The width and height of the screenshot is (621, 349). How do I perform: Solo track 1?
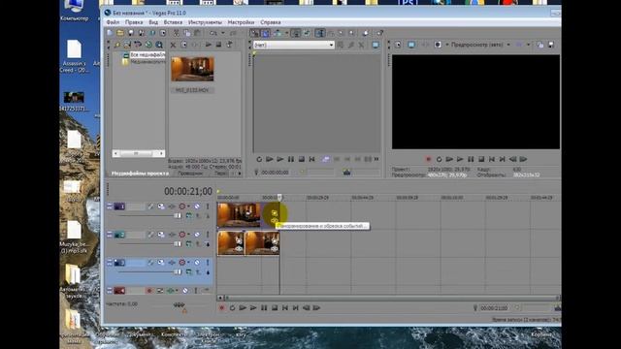(x=207, y=206)
